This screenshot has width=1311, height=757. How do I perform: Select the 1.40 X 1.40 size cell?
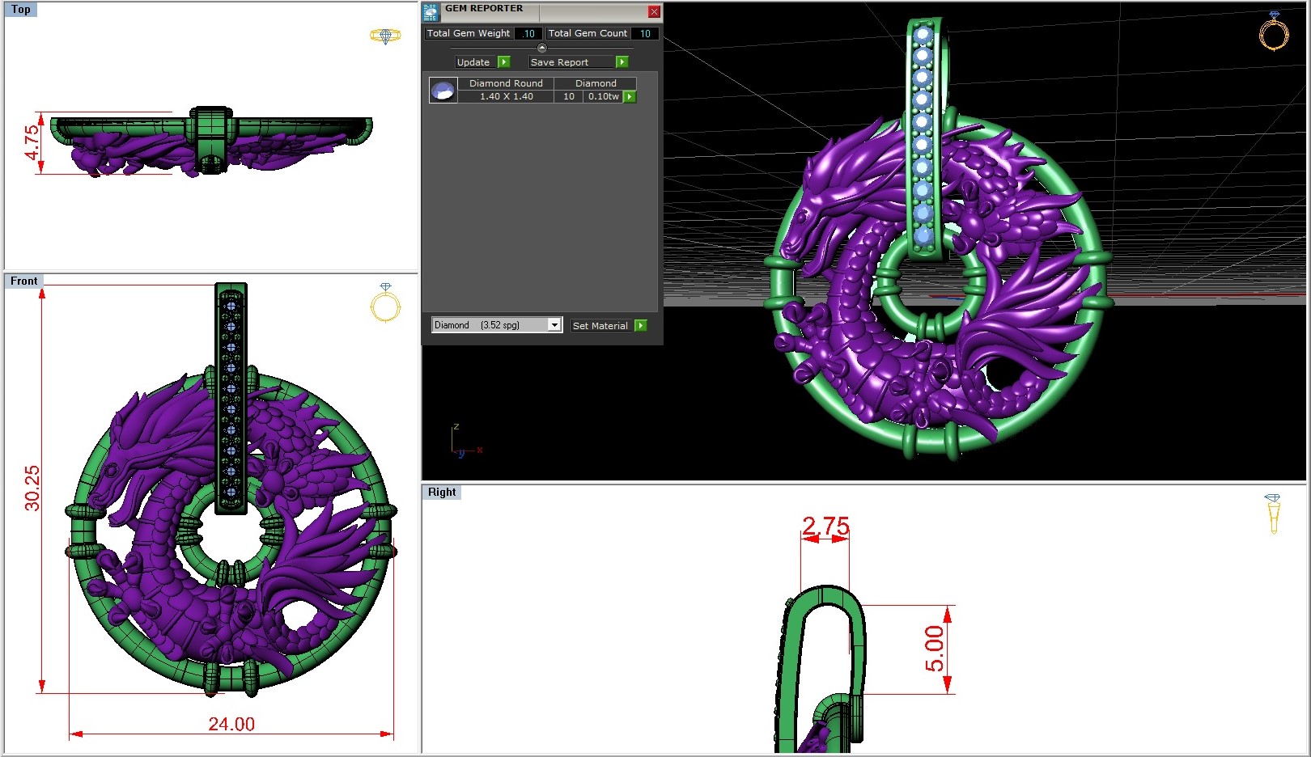coord(506,96)
